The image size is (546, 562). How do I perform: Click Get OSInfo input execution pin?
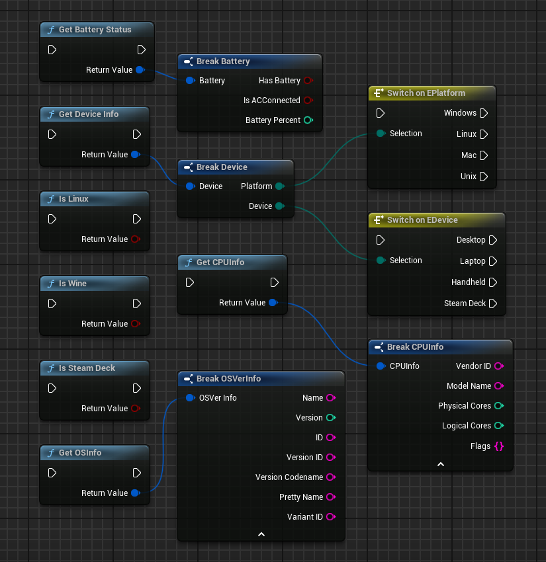tap(52, 473)
